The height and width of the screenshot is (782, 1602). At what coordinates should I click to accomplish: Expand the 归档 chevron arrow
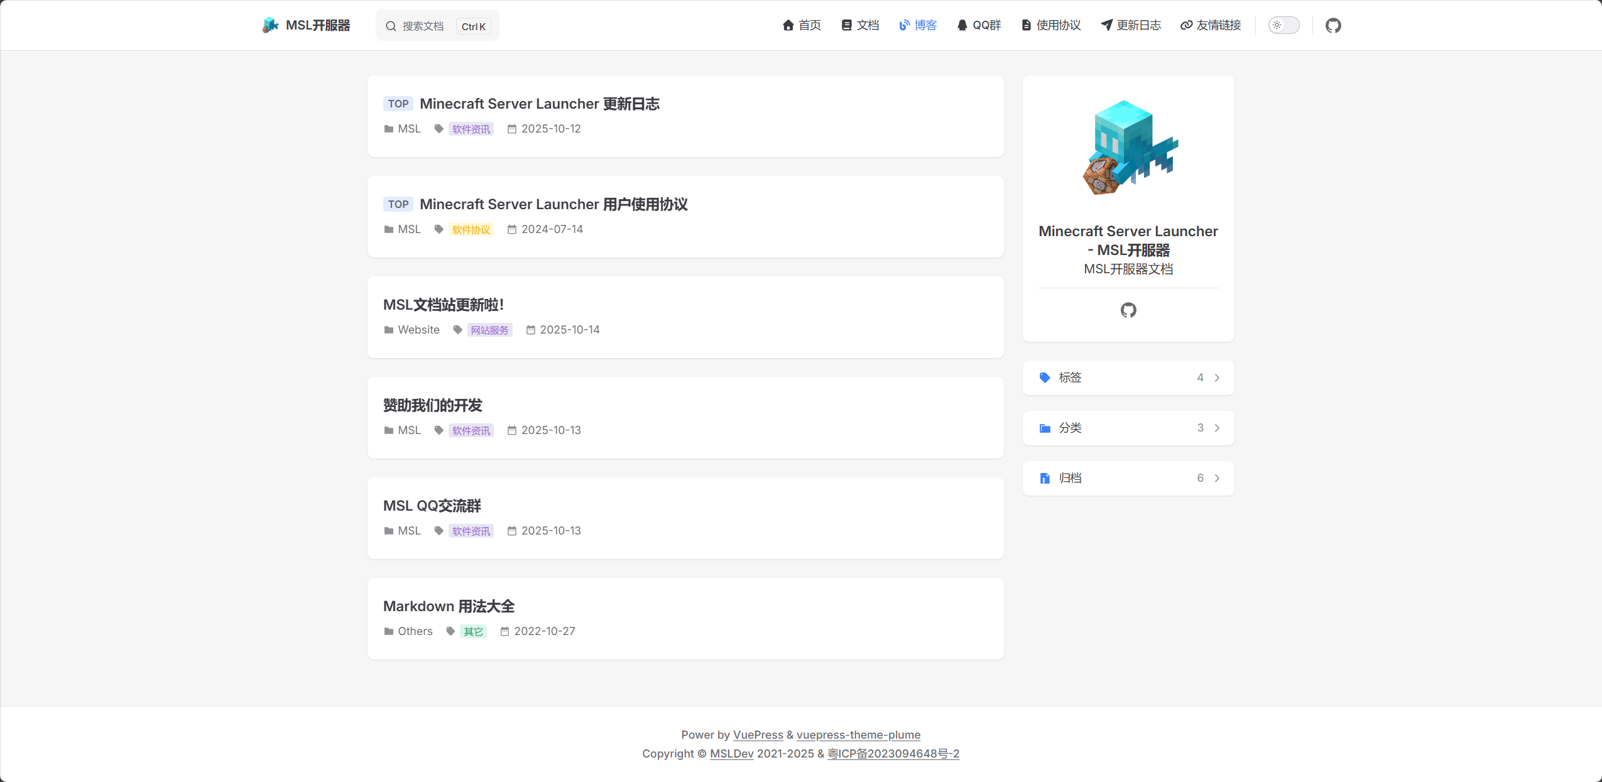pyautogui.click(x=1217, y=478)
